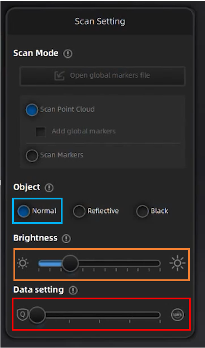
Task: Click the Brightness slider handle
Action: click(x=70, y=263)
